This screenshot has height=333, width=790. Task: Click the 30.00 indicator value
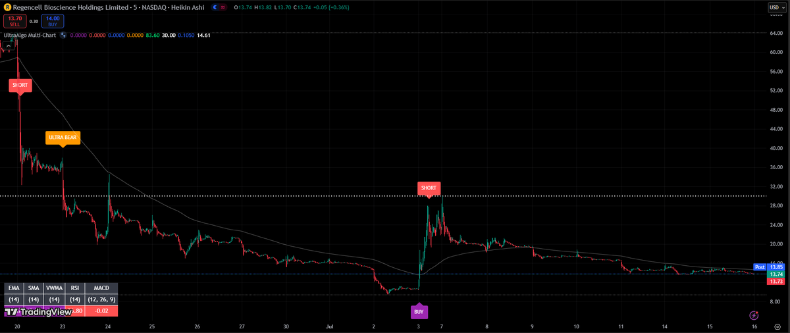[169, 35]
